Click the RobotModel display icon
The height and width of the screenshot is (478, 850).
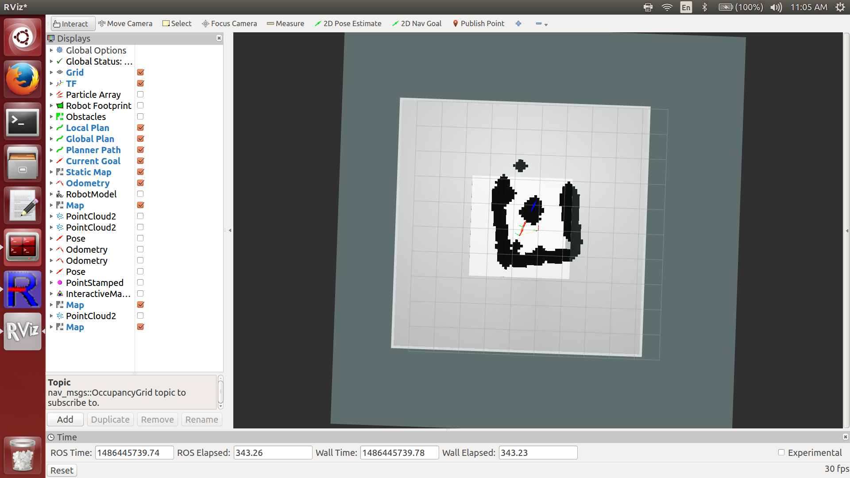point(60,194)
